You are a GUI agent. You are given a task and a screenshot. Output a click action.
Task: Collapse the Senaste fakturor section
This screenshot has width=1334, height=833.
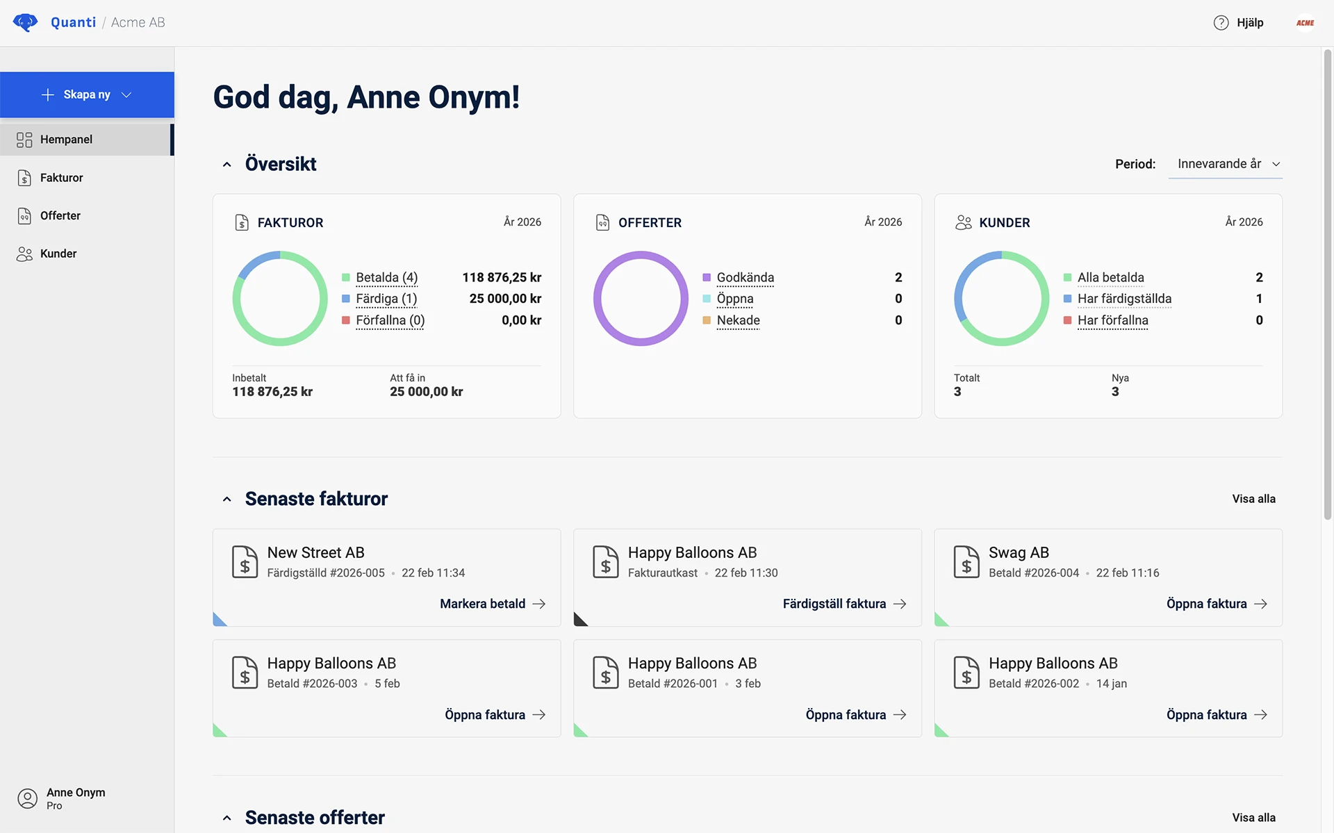tap(227, 499)
